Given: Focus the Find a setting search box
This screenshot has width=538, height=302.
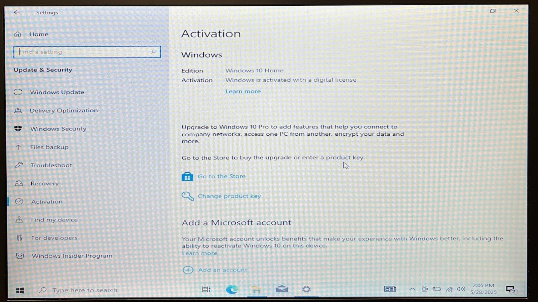Looking at the screenshot, I should tap(87, 52).
